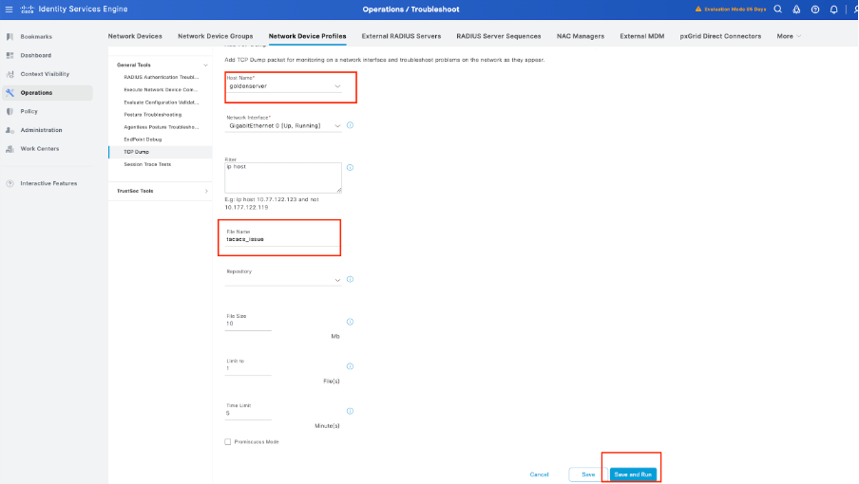Select the Network Device Profiles tab
The width and height of the screenshot is (859, 484).
click(307, 36)
